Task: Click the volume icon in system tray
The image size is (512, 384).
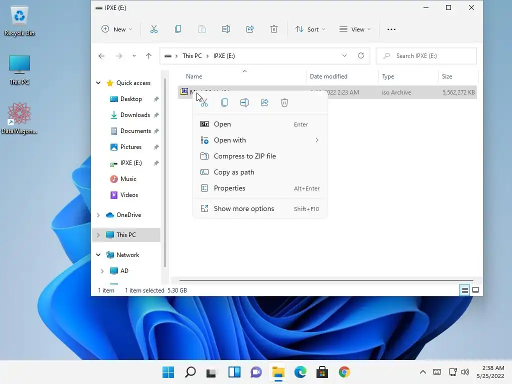Action: pyautogui.click(x=465, y=372)
